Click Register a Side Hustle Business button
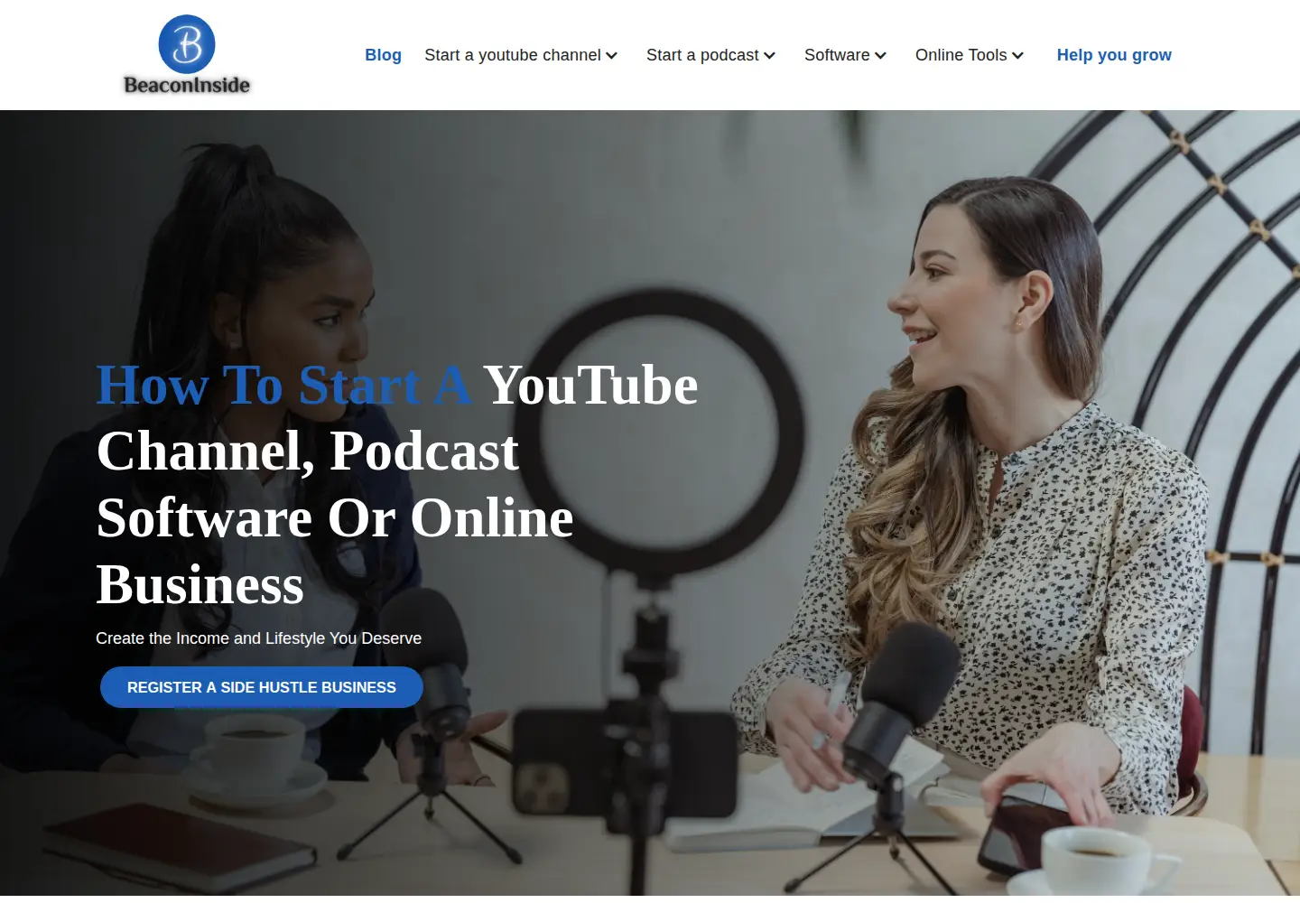This screenshot has width=1300, height=903. (x=262, y=687)
